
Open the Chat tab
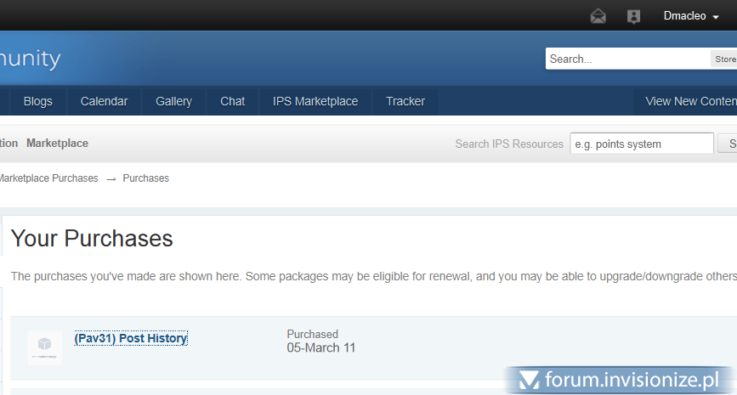tap(232, 101)
